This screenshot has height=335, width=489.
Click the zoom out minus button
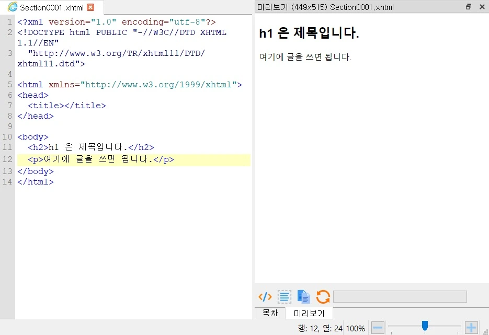click(x=378, y=328)
